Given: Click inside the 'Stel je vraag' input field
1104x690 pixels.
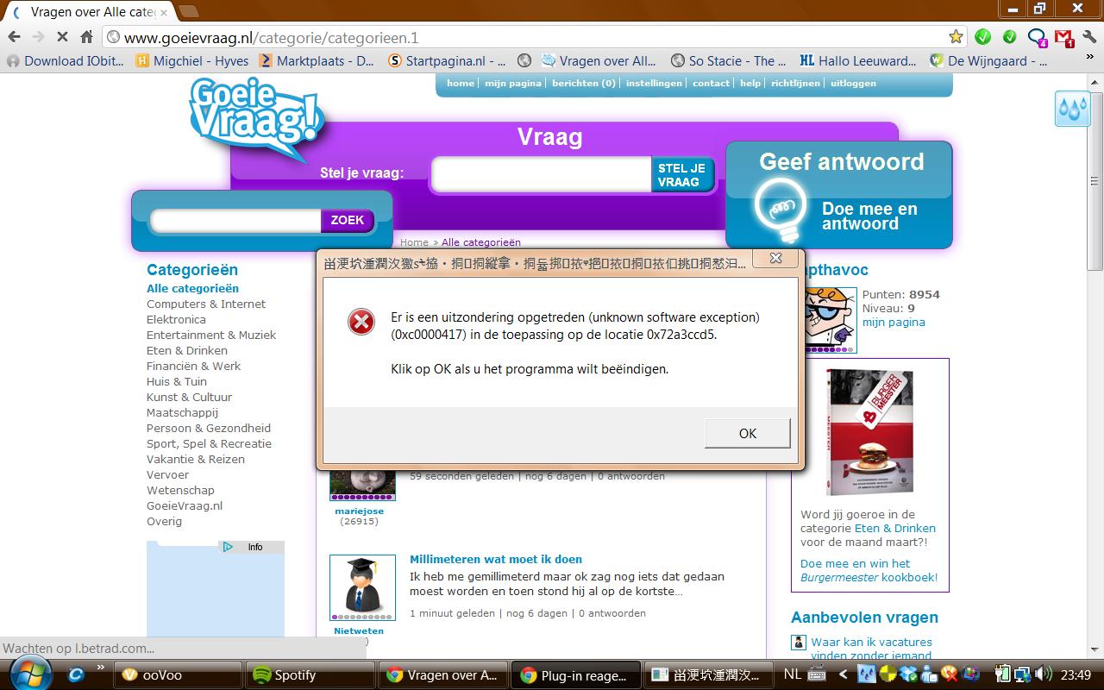Looking at the screenshot, I should coord(541,175).
